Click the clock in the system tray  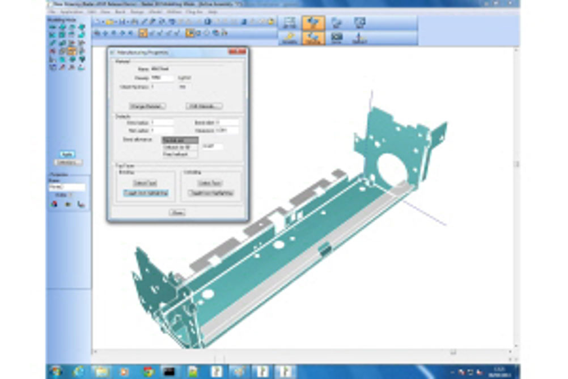pos(499,372)
